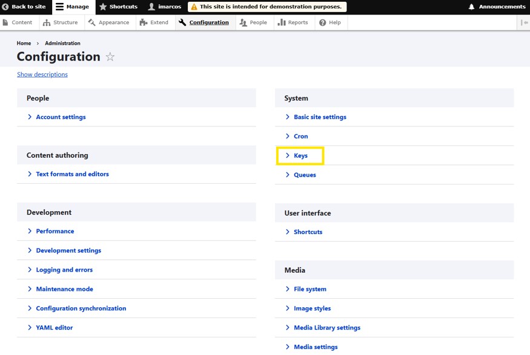Image resolution: width=530 pixels, height=355 pixels.
Task: Open the Structure menu item
Action: click(x=60, y=22)
